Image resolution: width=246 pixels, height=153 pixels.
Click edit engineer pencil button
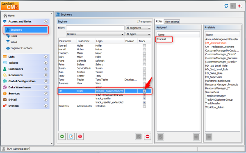tap(71, 137)
